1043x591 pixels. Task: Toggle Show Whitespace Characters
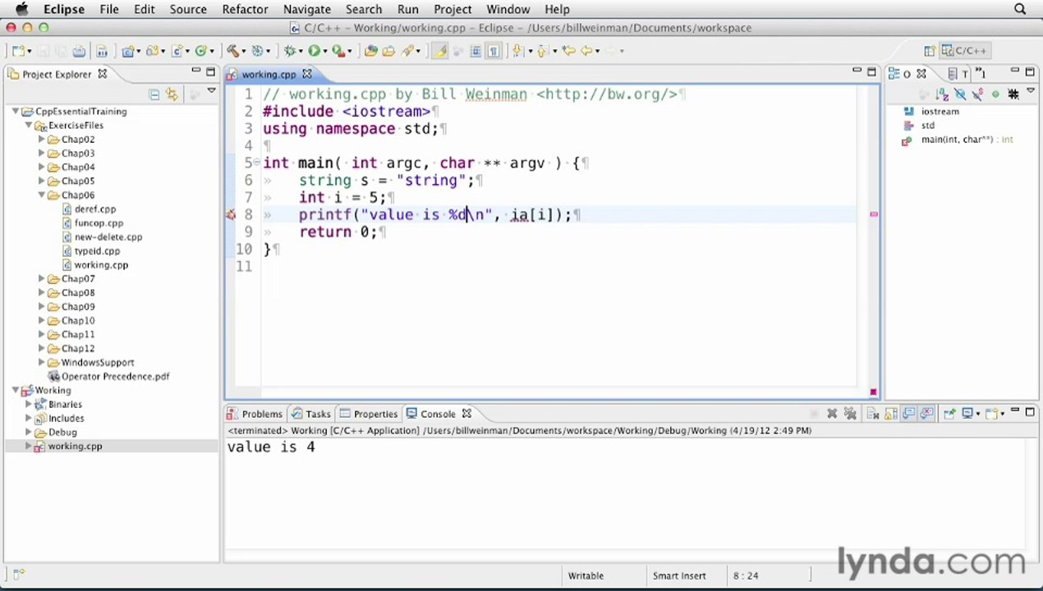pos(493,51)
